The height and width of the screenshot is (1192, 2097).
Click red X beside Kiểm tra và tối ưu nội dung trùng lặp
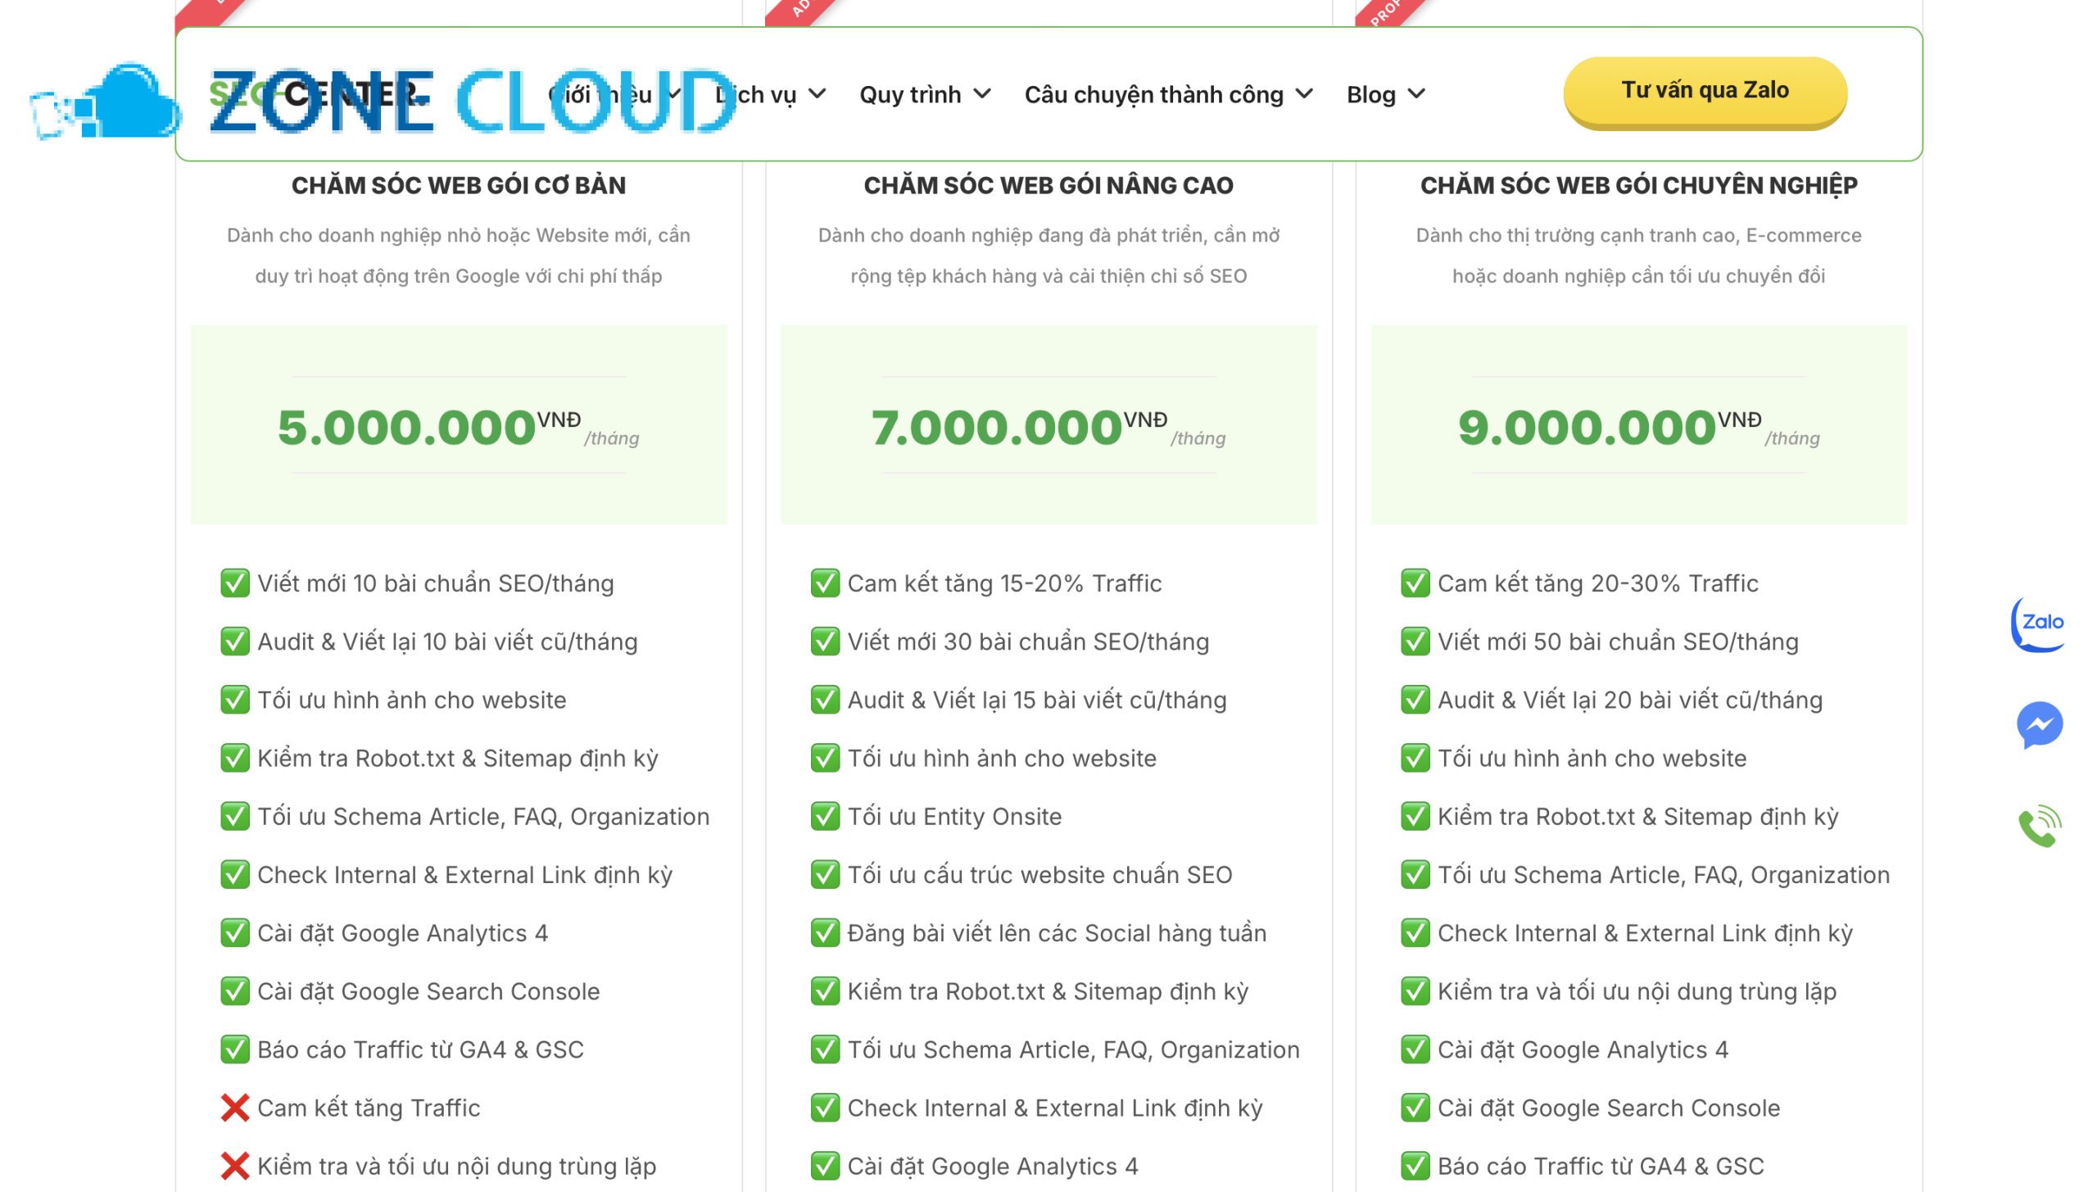[x=235, y=1166]
